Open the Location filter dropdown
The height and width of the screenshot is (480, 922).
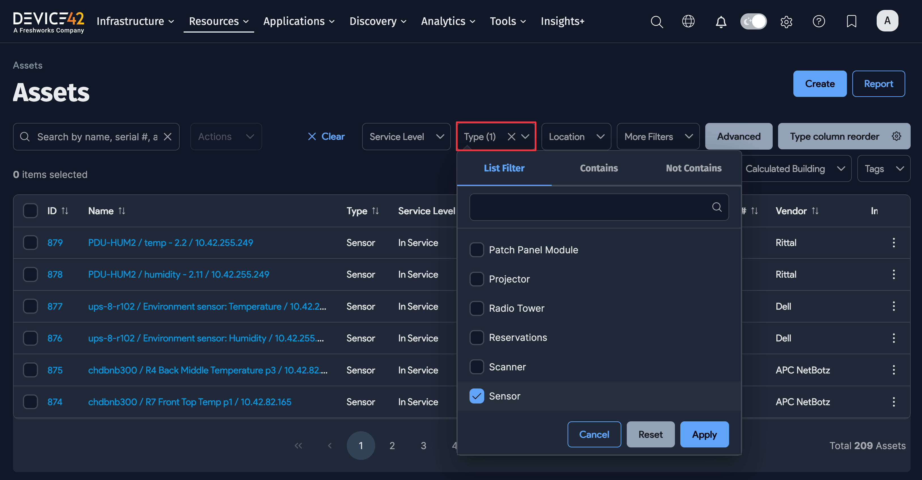(576, 137)
